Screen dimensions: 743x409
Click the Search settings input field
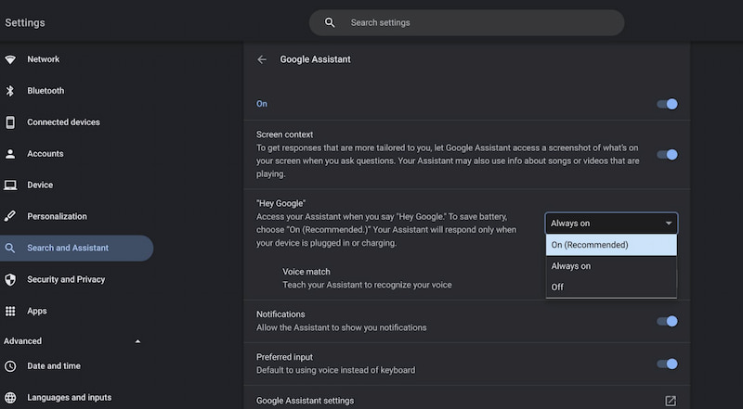(x=467, y=22)
